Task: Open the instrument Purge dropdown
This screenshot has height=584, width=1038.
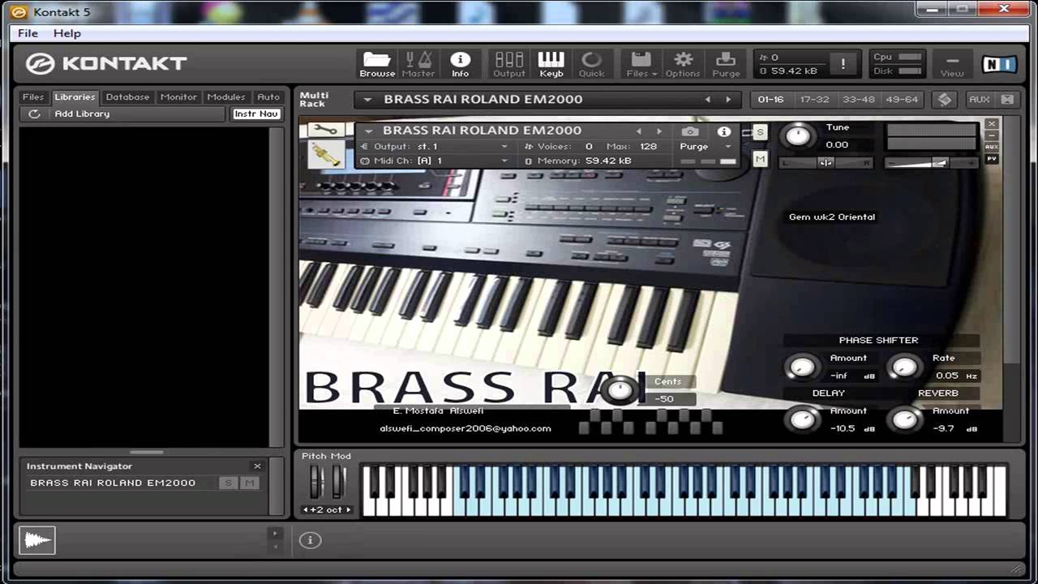Action: (x=706, y=147)
